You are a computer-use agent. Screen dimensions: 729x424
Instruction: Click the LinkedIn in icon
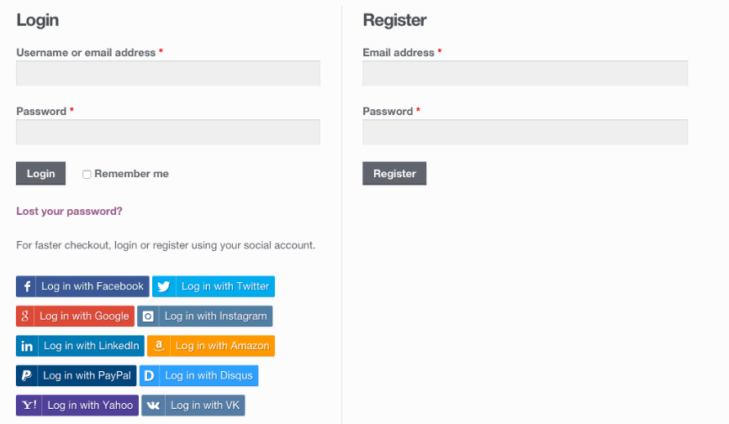[27, 346]
